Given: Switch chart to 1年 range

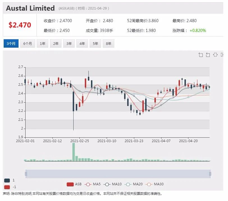Looking at the screenshot, I should (42, 43).
